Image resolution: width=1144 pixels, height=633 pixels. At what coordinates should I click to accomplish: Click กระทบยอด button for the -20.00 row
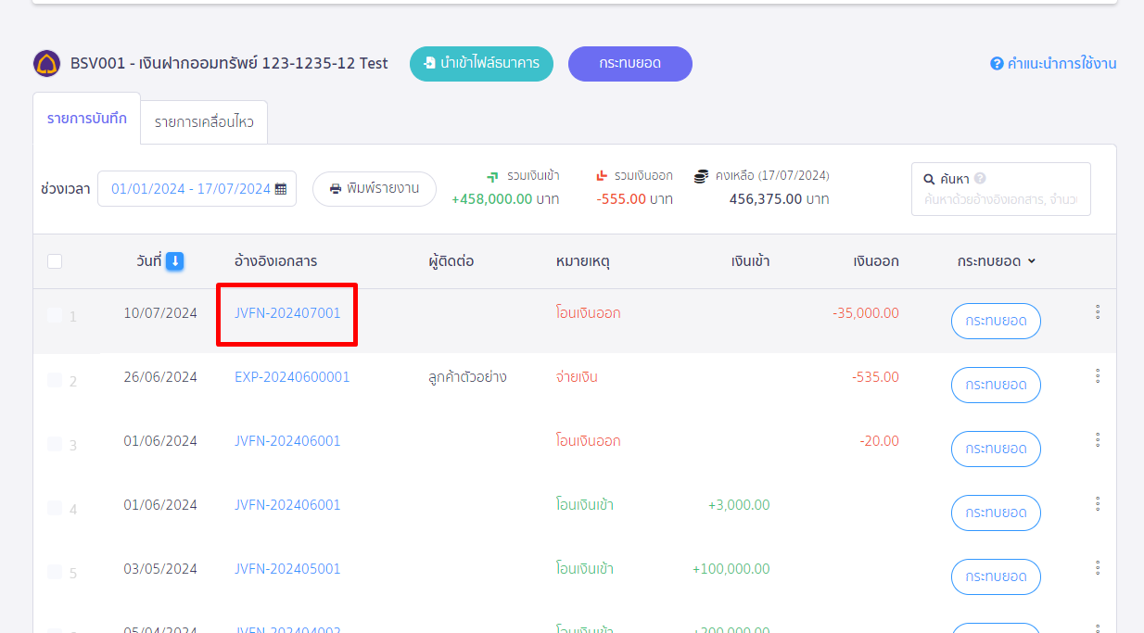tap(996, 449)
